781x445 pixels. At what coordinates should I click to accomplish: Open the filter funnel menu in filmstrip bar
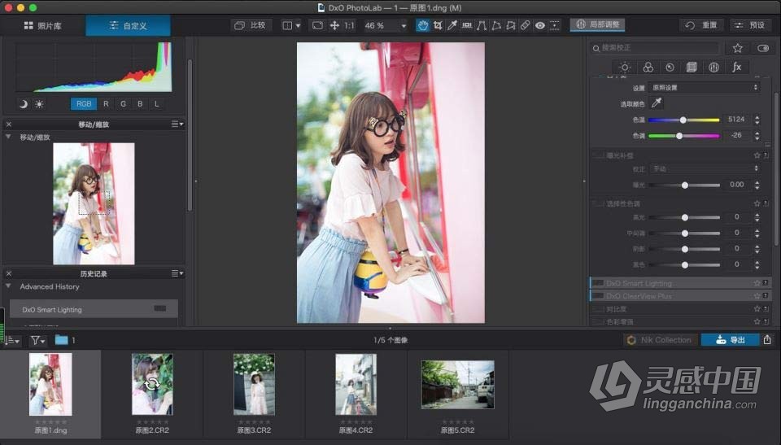tap(38, 340)
